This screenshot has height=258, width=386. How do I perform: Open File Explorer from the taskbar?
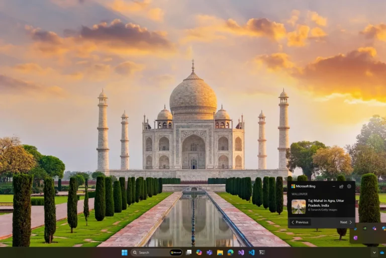click(220, 252)
